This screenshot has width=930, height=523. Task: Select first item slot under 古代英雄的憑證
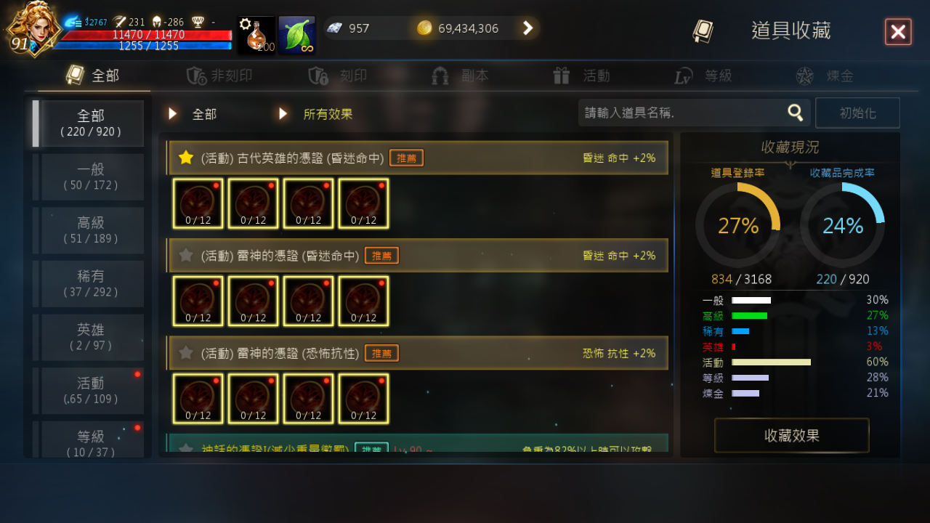198,203
